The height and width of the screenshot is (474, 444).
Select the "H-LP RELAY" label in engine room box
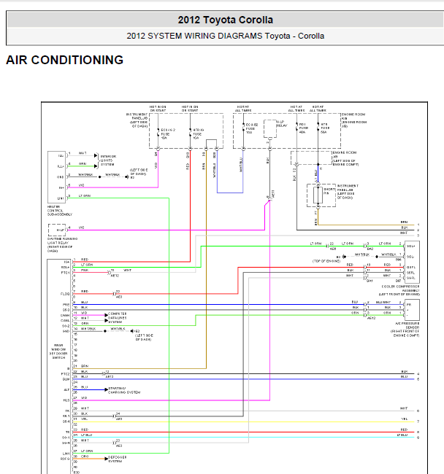coord(281,124)
